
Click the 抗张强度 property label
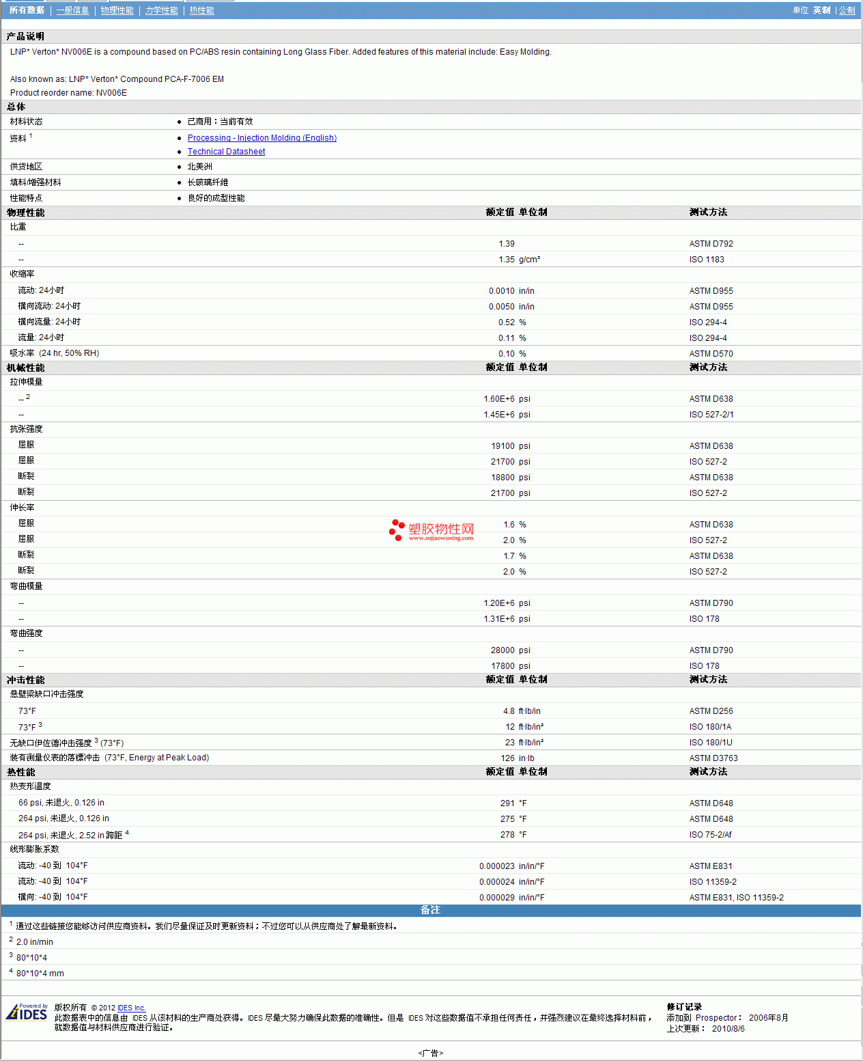click(x=26, y=429)
